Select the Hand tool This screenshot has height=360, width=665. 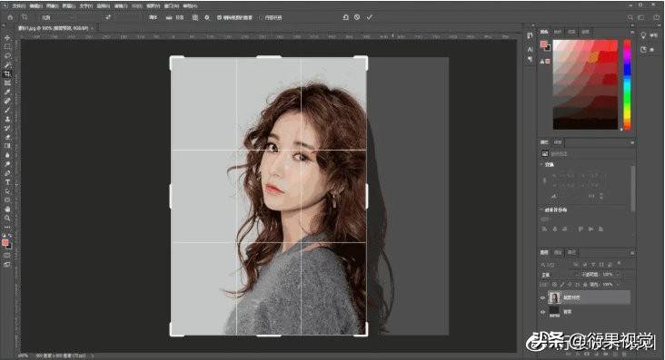[x=7, y=209]
